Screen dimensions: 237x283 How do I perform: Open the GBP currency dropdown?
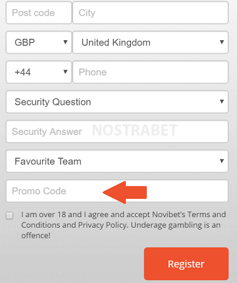point(39,42)
